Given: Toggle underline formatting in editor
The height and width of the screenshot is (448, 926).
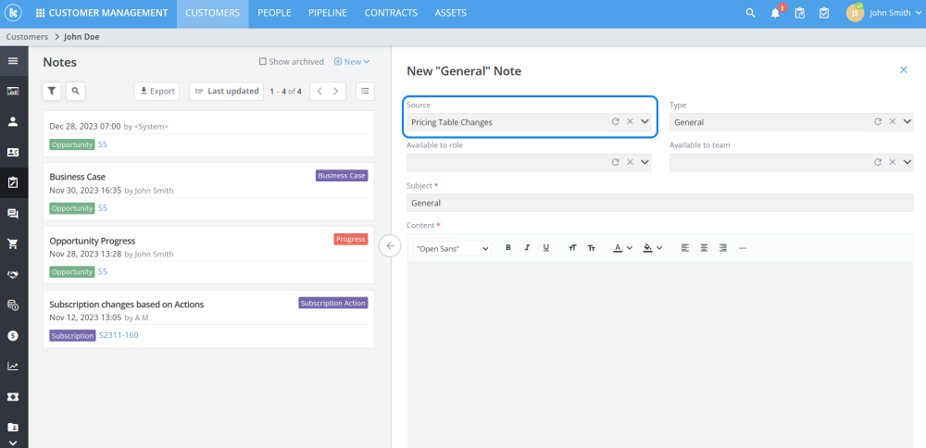Looking at the screenshot, I should coord(546,247).
